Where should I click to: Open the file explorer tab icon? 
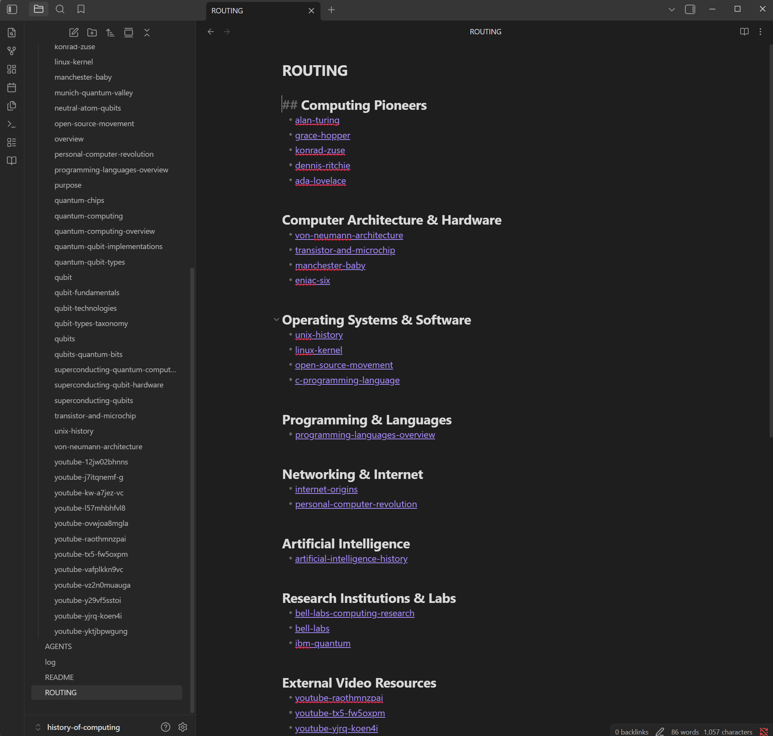coord(38,9)
